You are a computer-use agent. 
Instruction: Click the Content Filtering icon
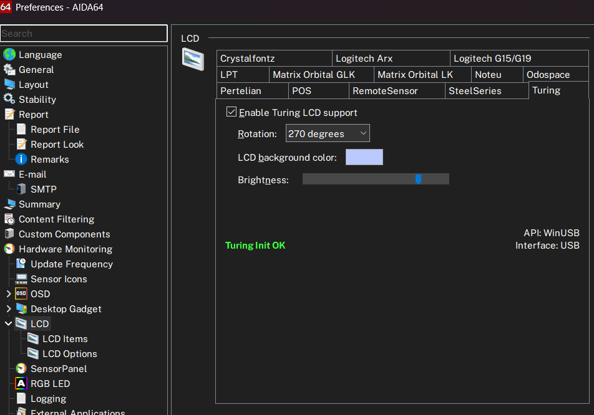[x=9, y=219]
